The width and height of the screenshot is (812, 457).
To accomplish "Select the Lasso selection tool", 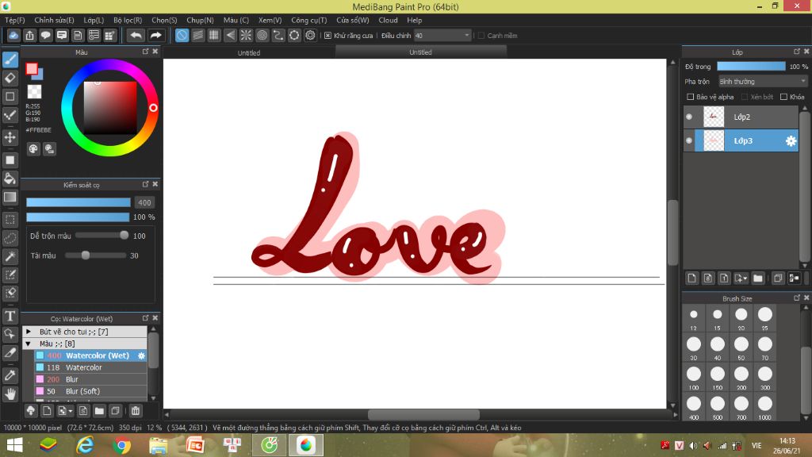I will [10, 238].
